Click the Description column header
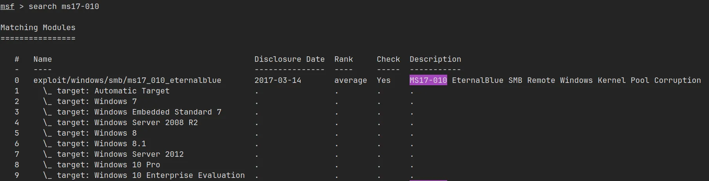This screenshot has height=181, width=709. tap(435, 59)
